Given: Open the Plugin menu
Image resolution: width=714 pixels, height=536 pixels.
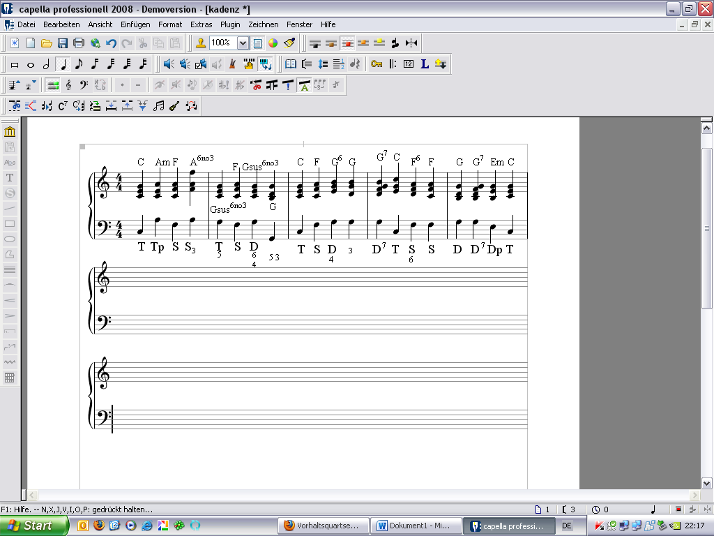Looking at the screenshot, I should tap(230, 24).
